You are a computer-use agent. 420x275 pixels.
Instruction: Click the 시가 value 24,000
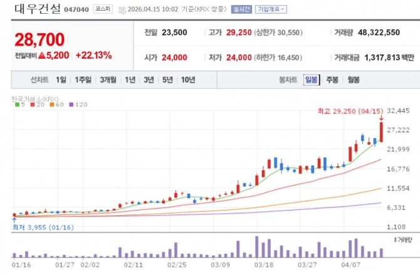174,57
